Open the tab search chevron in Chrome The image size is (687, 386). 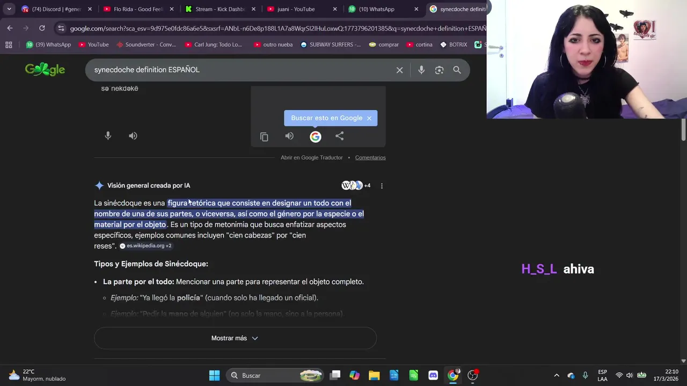(9, 9)
